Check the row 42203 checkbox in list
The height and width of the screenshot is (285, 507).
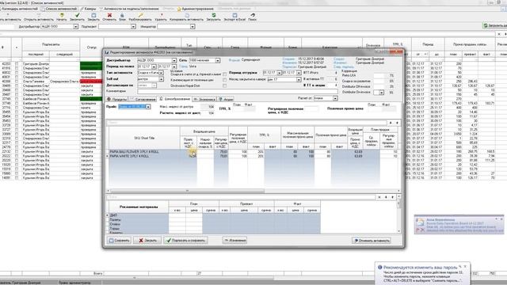(x=17, y=64)
